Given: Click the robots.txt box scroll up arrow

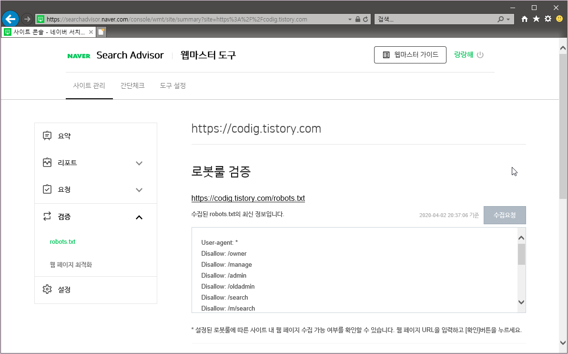Looking at the screenshot, I should point(521,238).
